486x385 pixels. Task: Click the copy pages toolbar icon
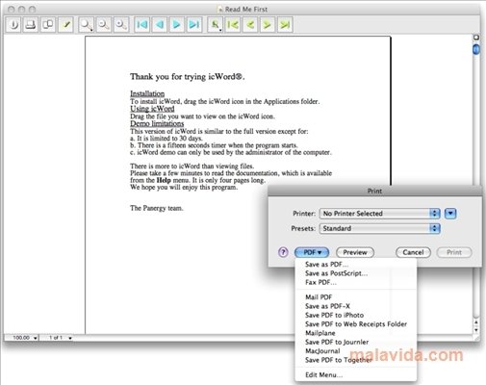pyautogui.click(x=48, y=24)
